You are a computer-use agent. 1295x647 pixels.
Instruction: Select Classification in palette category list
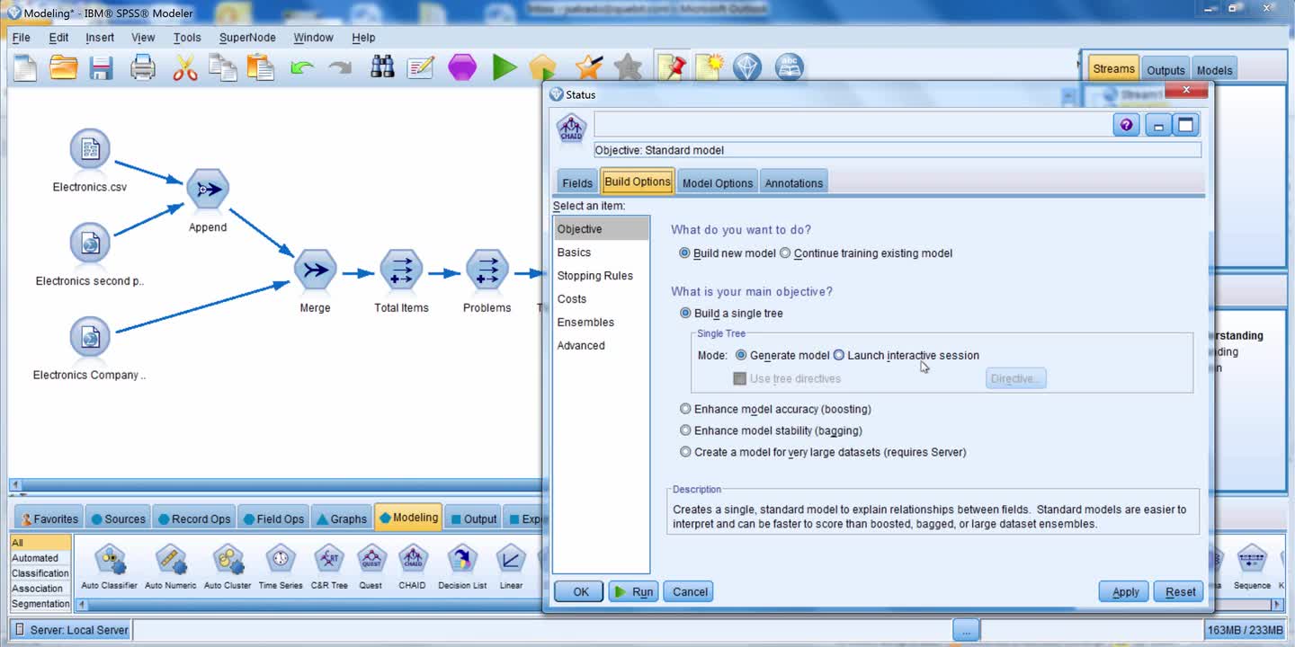pyautogui.click(x=40, y=573)
